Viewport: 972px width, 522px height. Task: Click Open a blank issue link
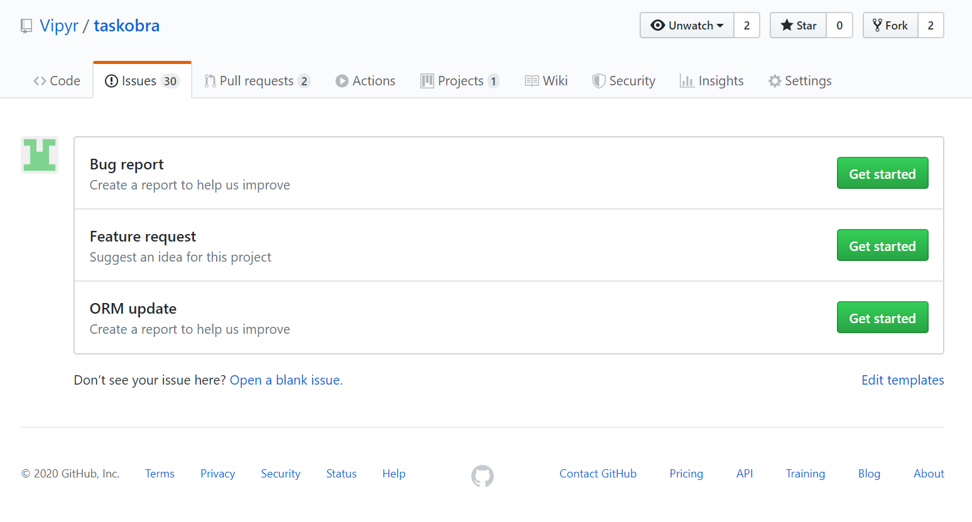click(286, 380)
